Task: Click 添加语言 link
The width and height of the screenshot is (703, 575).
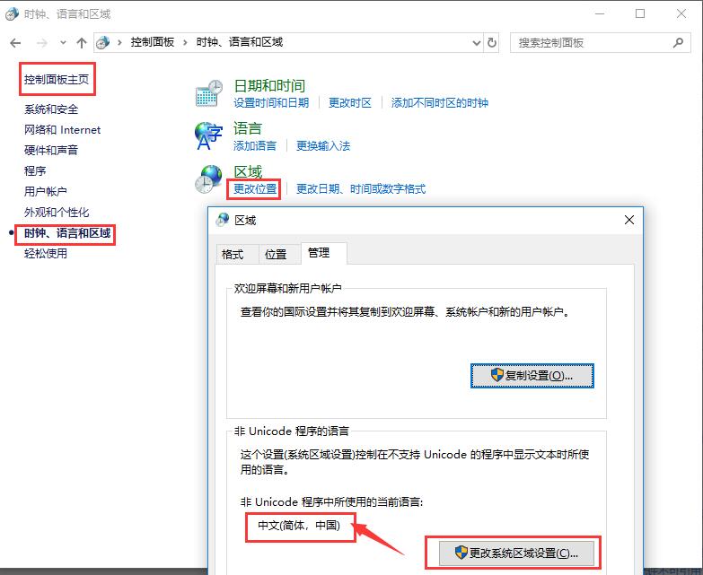Action: coord(255,145)
